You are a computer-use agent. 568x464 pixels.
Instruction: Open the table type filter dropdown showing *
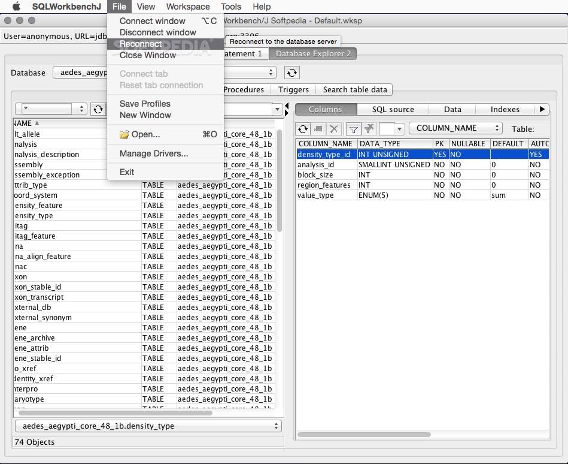click(x=51, y=109)
